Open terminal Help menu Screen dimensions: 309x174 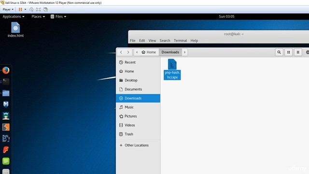pos(194,41)
